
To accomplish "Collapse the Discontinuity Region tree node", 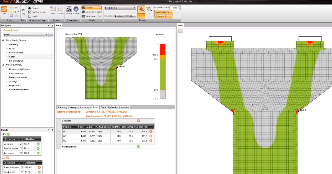I will pos(3,40).
